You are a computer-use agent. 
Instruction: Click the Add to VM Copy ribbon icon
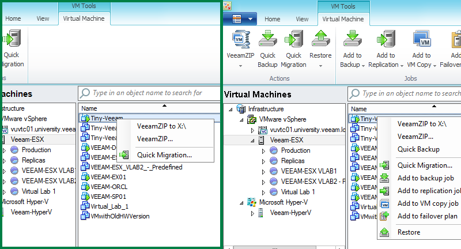coord(422,39)
